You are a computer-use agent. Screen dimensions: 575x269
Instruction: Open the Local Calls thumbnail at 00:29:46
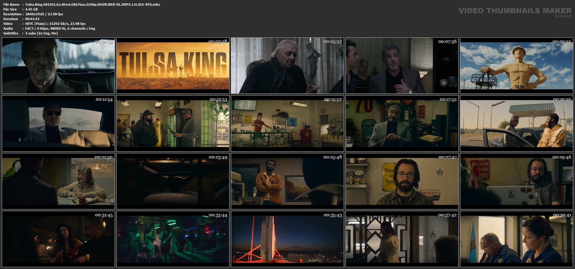pyautogui.click(x=517, y=181)
